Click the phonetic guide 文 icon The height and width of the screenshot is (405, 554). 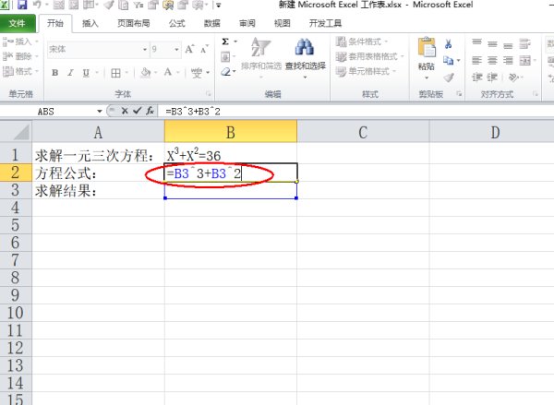197,73
